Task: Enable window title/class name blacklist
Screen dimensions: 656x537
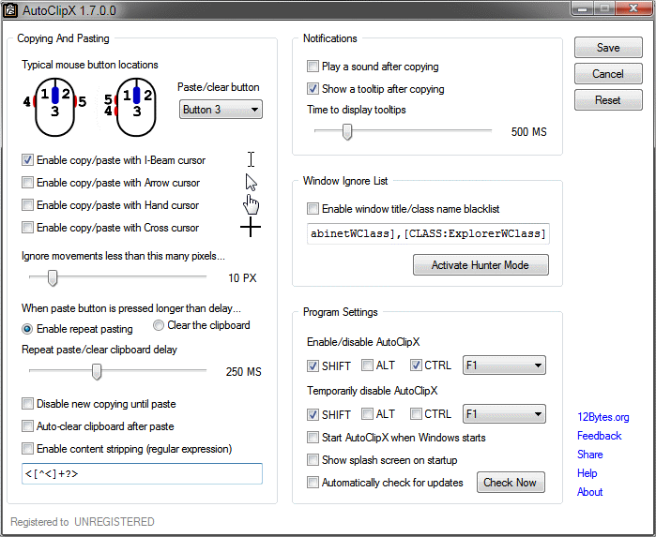Action: tap(313, 209)
